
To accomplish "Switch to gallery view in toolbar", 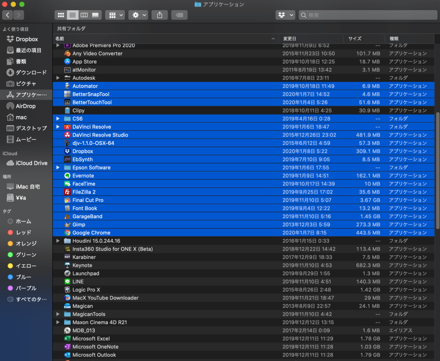I will pyautogui.click(x=95, y=15).
